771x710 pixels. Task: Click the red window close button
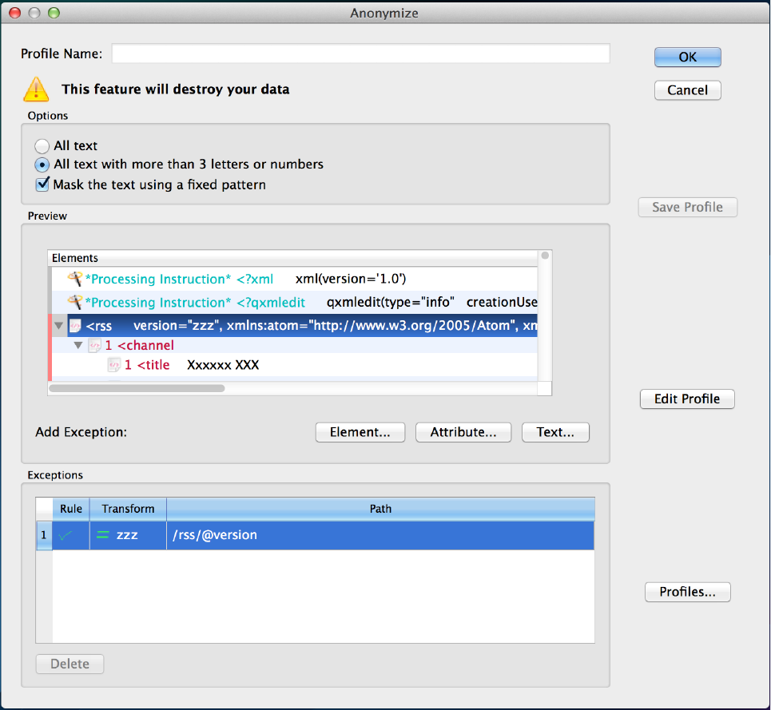15,14
